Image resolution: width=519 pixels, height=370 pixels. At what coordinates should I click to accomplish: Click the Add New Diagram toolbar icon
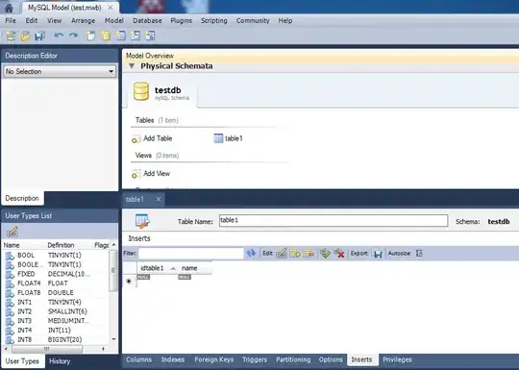pyautogui.click(x=90, y=36)
